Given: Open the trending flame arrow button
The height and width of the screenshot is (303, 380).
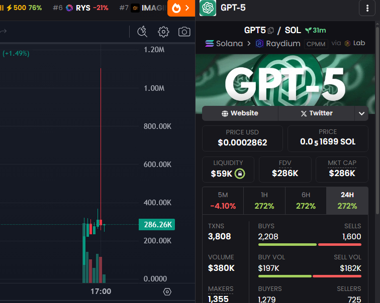Looking at the screenshot, I should click(x=181, y=8).
